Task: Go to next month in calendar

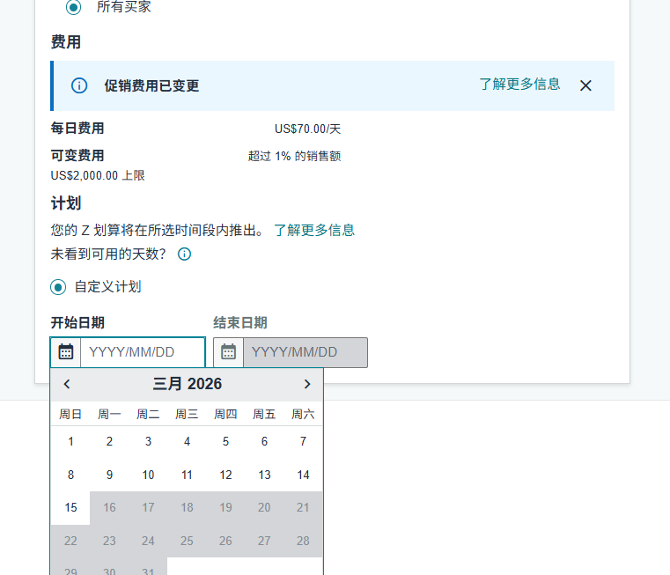Action: (306, 384)
